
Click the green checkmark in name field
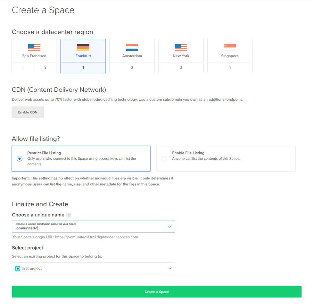pyautogui.click(x=170, y=227)
